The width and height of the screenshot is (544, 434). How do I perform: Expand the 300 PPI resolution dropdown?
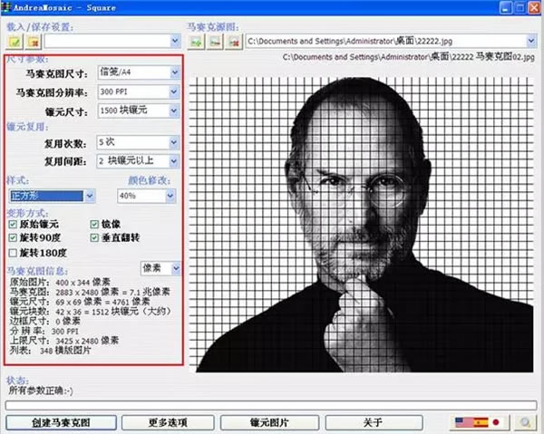coord(139,92)
